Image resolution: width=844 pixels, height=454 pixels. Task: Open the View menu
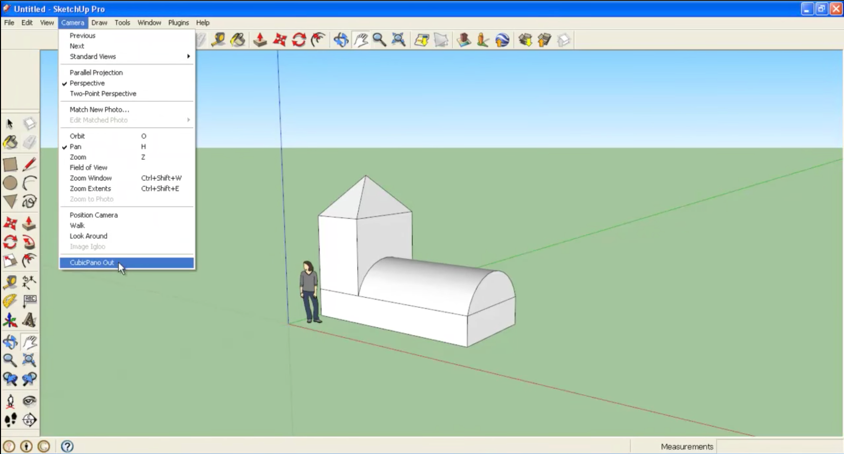pyautogui.click(x=47, y=23)
